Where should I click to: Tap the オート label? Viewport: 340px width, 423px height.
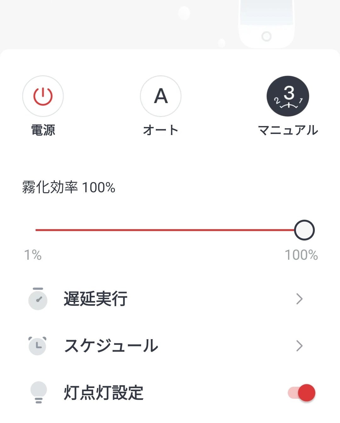pyautogui.click(x=161, y=130)
